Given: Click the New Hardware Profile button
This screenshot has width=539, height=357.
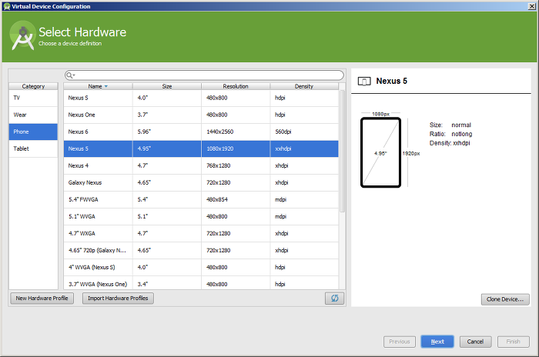Looking at the screenshot, I should pyautogui.click(x=42, y=299).
